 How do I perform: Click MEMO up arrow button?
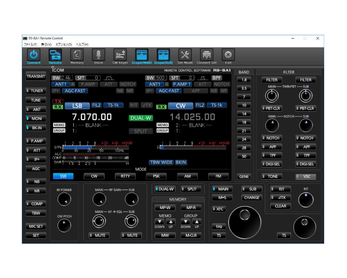click(x=171, y=221)
